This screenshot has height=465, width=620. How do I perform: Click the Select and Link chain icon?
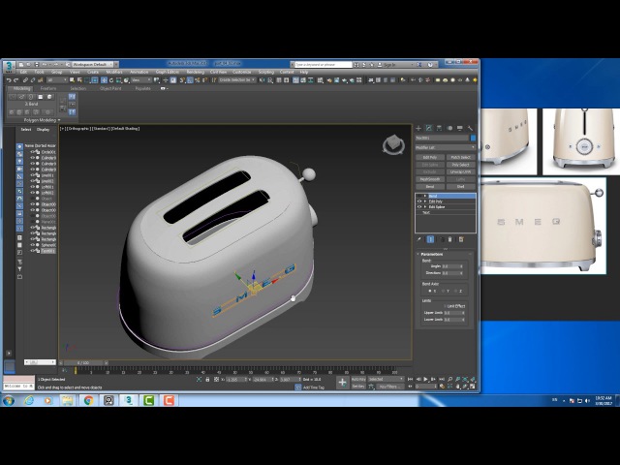coord(26,80)
